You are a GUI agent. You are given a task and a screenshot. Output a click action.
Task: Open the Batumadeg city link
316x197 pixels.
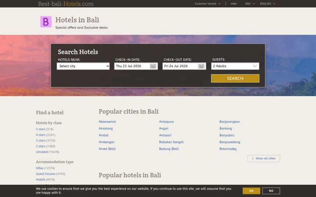228,149
